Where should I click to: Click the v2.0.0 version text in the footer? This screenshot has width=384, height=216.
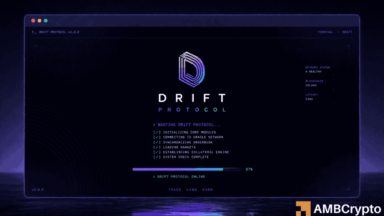pos(38,190)
